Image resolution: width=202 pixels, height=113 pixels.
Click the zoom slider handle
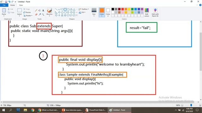(x=191, y=105)
